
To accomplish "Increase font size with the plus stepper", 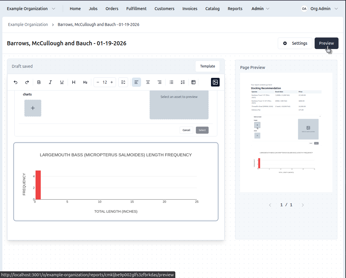I will pyautogui.click(x=112, y=82).
